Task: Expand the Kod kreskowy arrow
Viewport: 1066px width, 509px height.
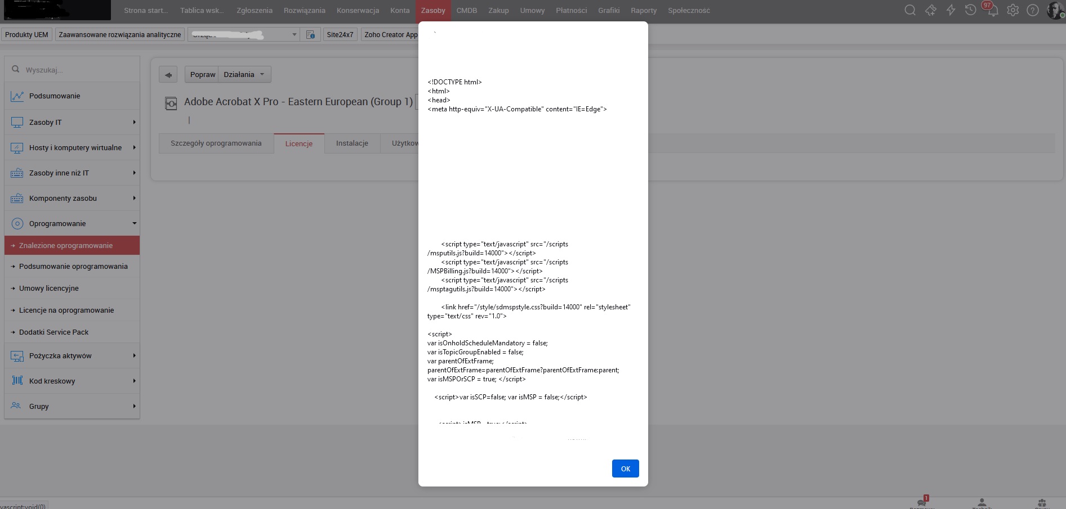Action: (x=134, y=381)
